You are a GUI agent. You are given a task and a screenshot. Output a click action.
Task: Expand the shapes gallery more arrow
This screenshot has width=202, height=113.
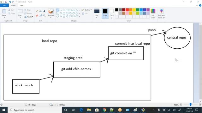click(x=80, y=16)
